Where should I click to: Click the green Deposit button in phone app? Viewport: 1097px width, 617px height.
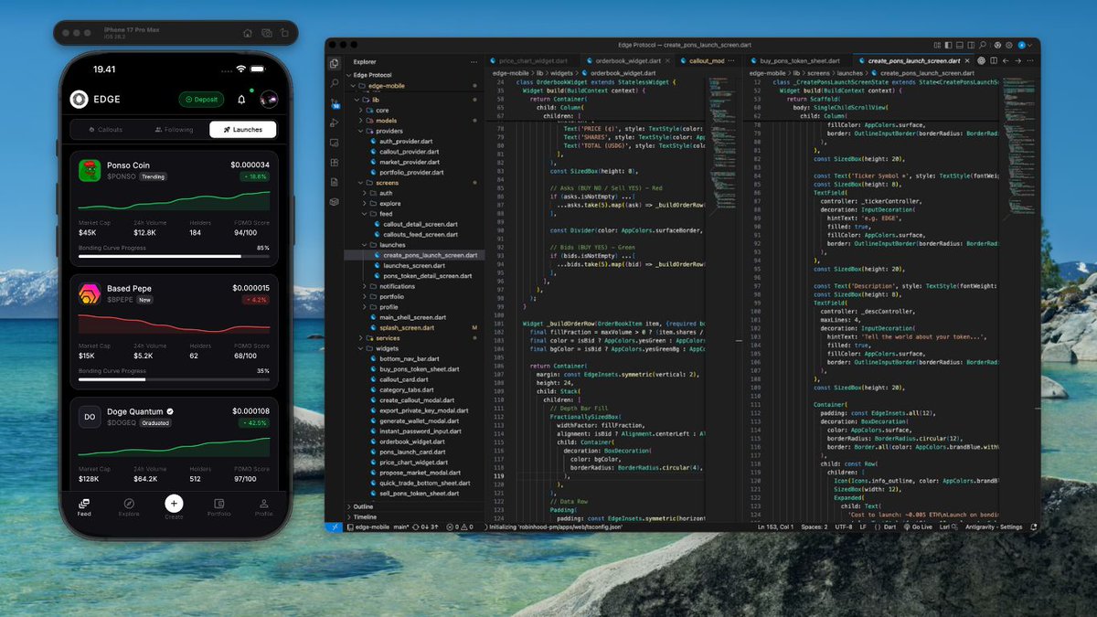coord(200,100)
